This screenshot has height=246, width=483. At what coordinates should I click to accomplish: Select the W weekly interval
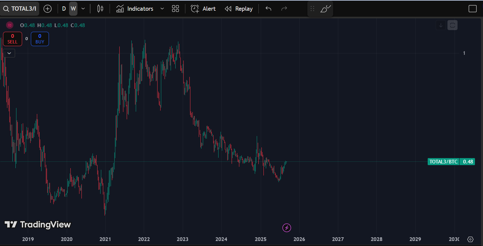coord(73,9)
